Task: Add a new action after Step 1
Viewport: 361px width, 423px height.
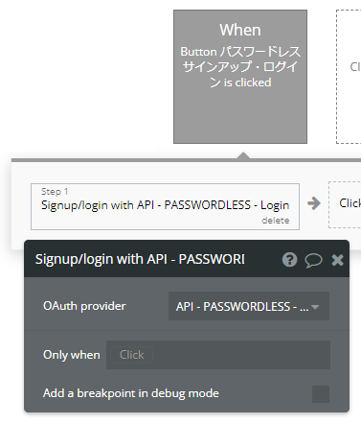Action: [345, 204]
